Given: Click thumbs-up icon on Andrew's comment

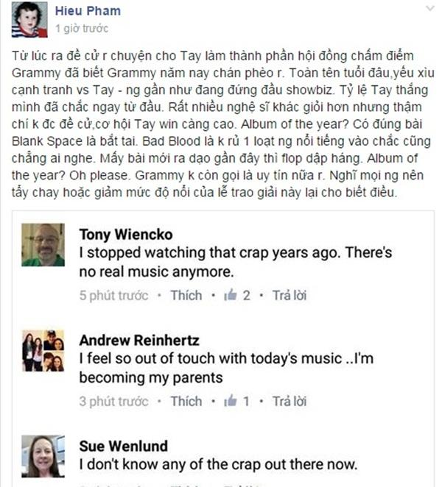Looking at the screenshot, I should tap(231, 401).
